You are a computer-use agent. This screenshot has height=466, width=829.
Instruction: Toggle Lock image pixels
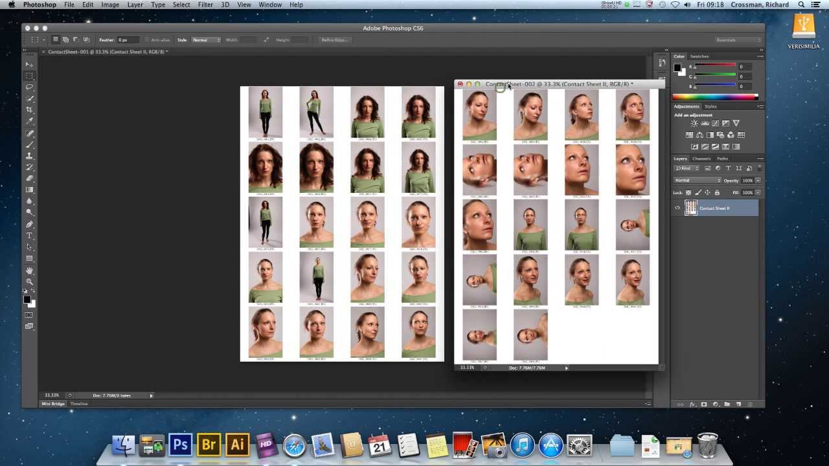[x=698, y=192]
